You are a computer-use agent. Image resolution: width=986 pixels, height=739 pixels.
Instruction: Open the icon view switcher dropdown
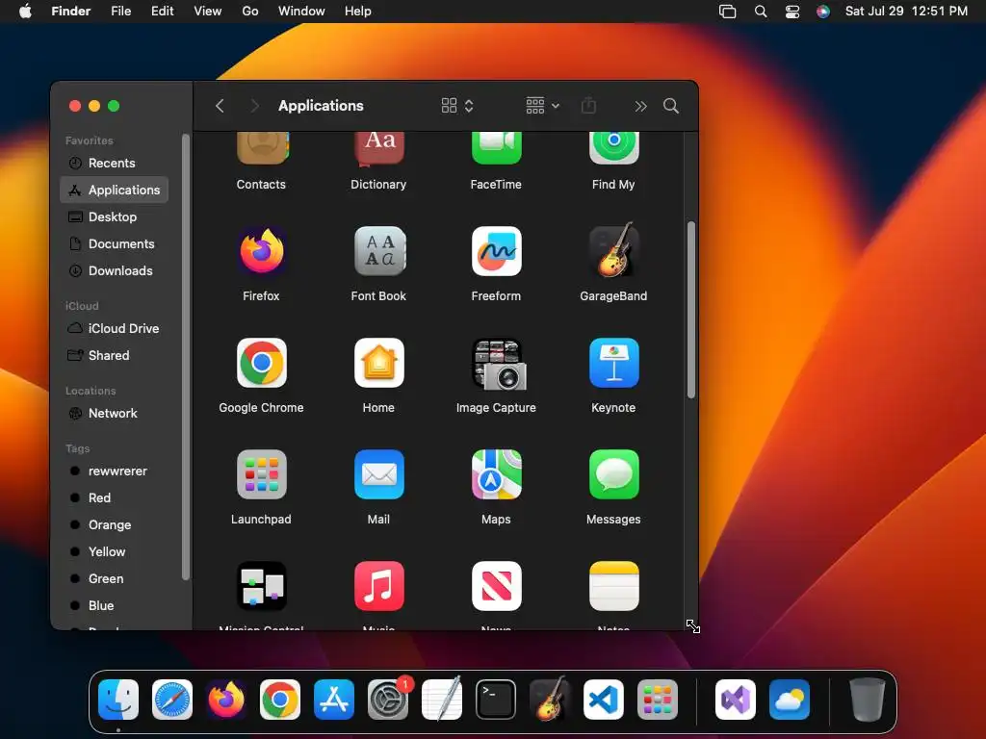457,106
